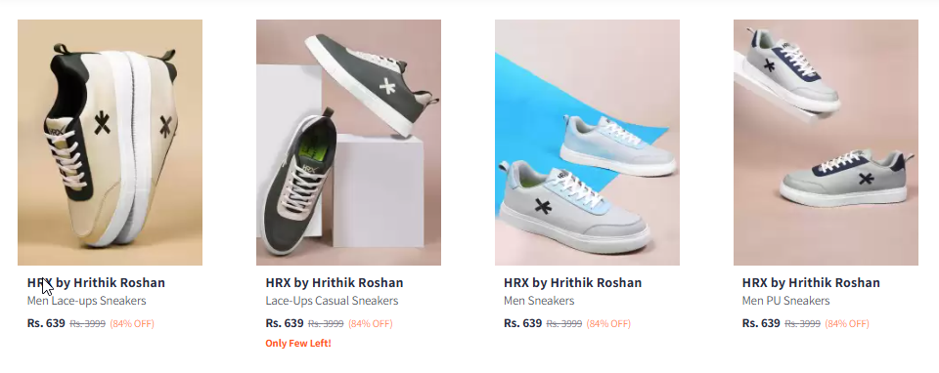Click struck-through Rs. 3999 under Men PU Sneakers

[802, 324]
